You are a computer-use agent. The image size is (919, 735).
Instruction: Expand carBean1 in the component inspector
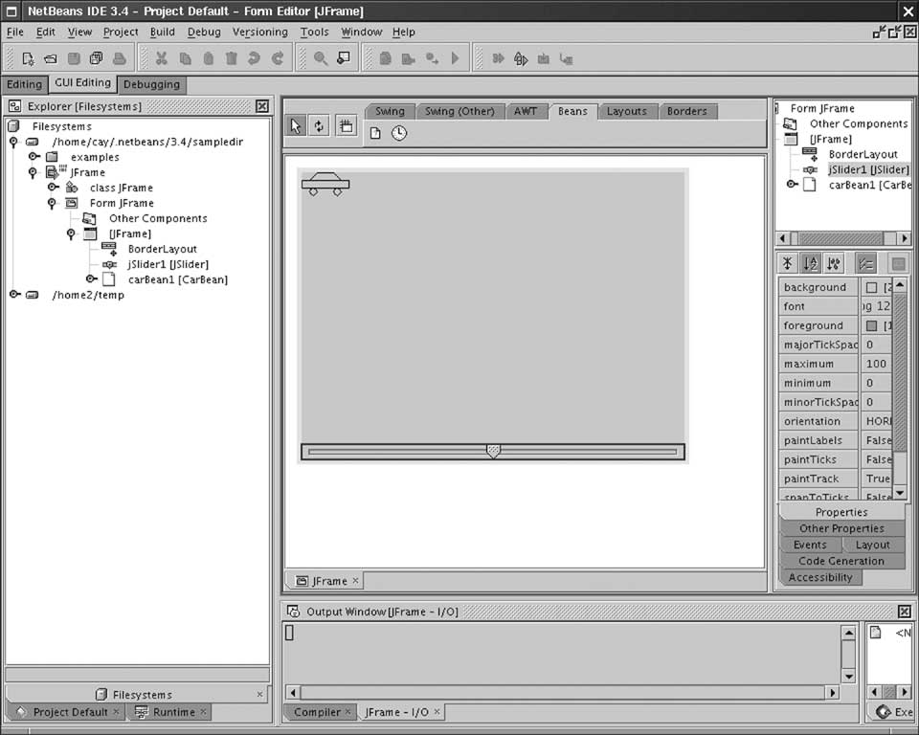(792, 184)
